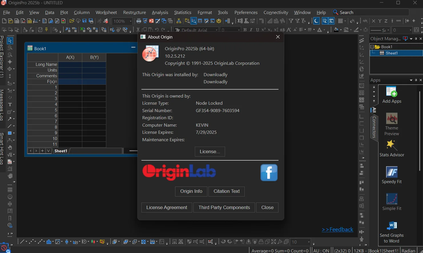Click the Superscript x² icon
The height and width of the screenshot is (253, 423).
[264, 30]
